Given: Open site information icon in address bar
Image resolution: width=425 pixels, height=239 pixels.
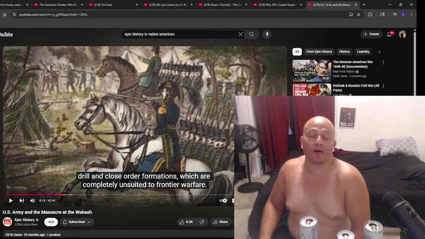Looking at the screenshot, I should click(14, 15).
